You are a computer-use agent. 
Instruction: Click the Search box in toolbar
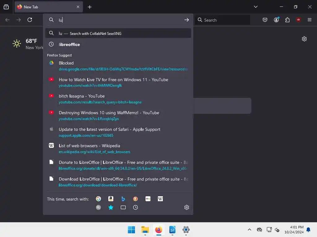point(223,20)
